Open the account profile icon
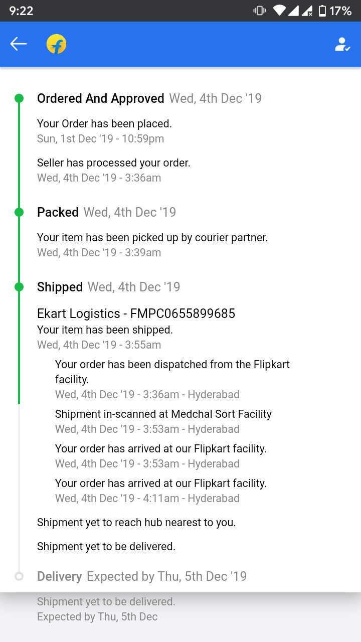 [x=342, y=44]
